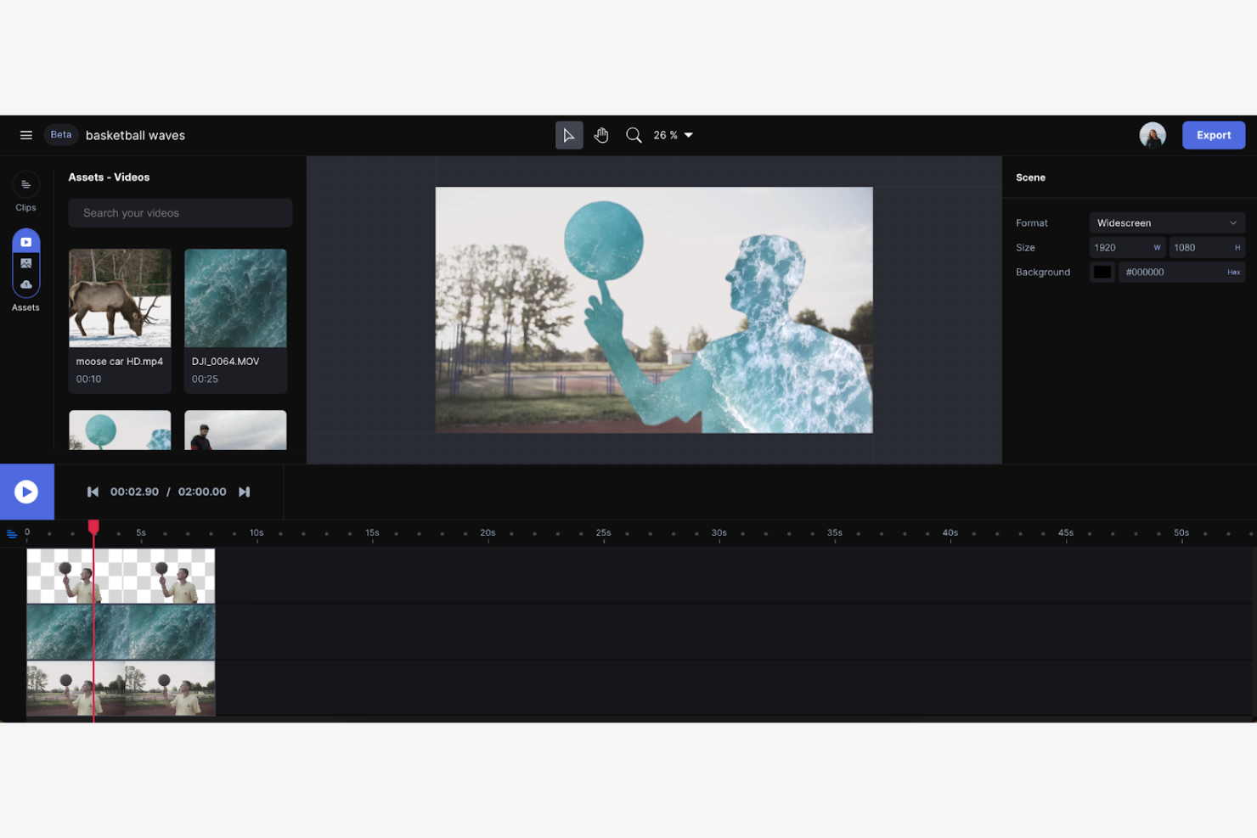
Task: Open the uploads cloud section
Action: point(26,285)
